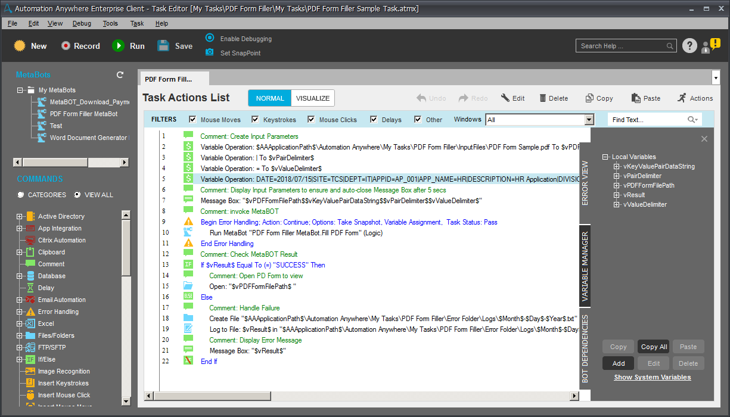
Task: Switch to the Error View tab
Action: click(x=585, y=183)
